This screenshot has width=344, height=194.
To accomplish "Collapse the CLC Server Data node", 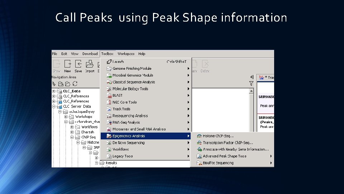I will pos(54,106).
